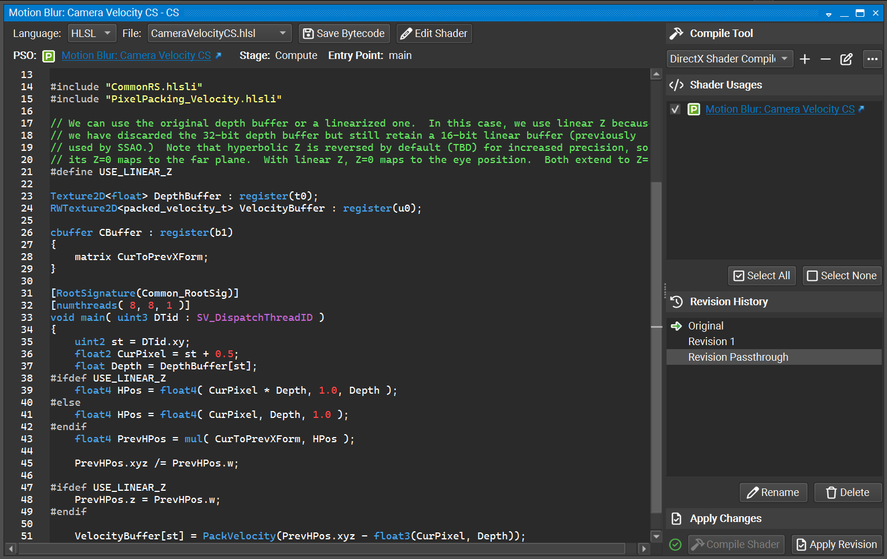Click Select None in Shader Usages
This screenshot has height=559, width=887.
tap(842, 275)
